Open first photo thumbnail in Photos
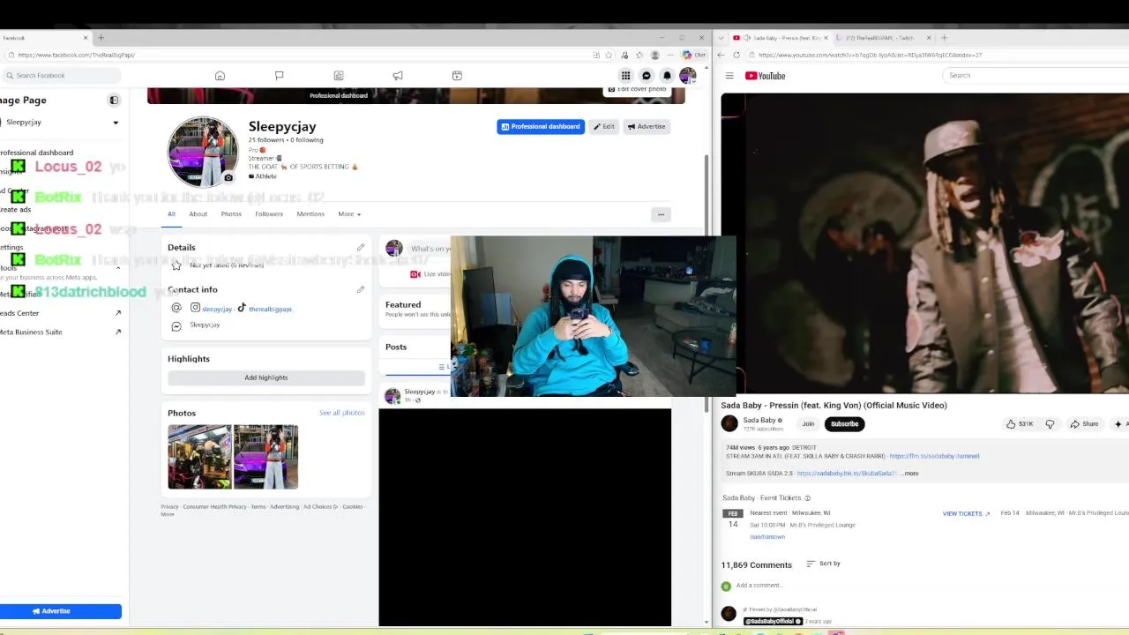The image size is (1129, 635). (x=200, y=457)
